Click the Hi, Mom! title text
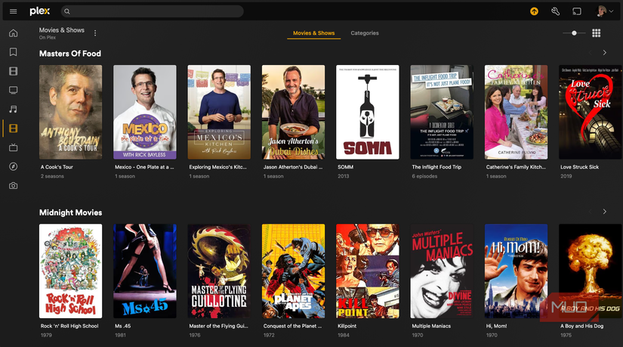 [x=496, y=326]
